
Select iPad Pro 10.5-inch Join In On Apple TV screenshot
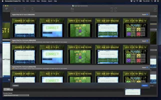135,54
